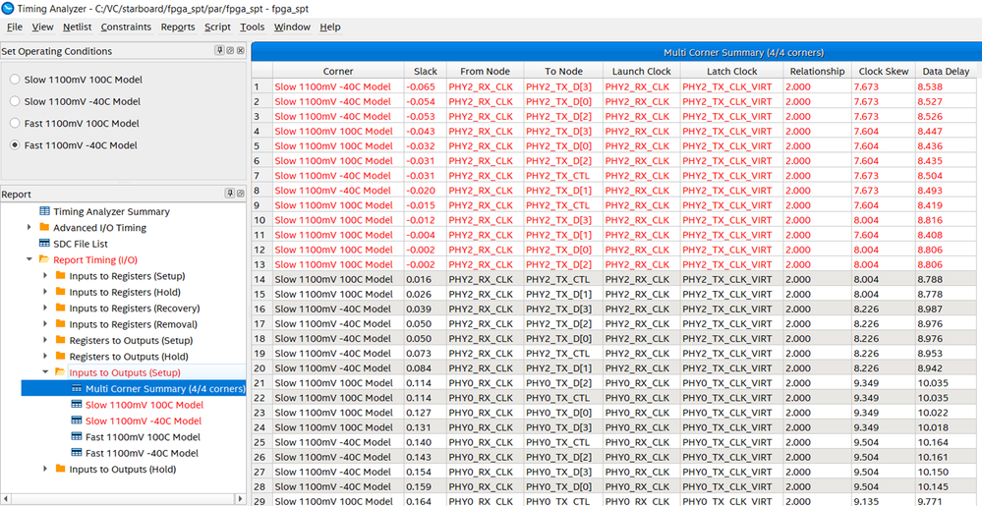Image resolution: width=982 pixels, height=506 pixels.
Task: Float the Set Operating Conditions panel
Action: (x=230, y=51)
